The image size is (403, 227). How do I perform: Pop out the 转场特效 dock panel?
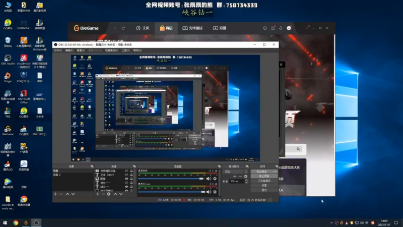pos(247,166)
